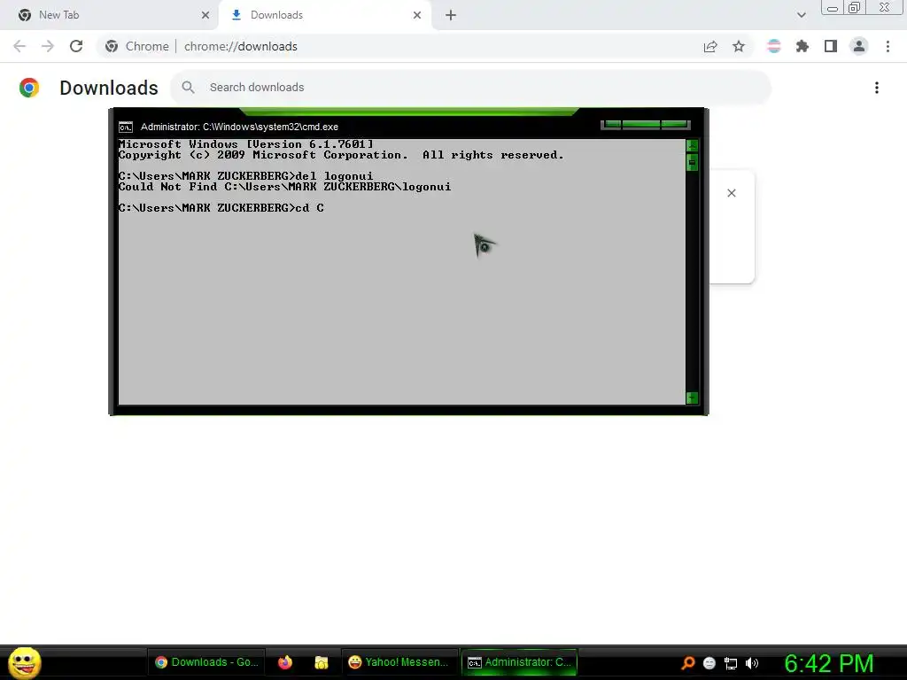907x680 pixels.
Task: Click the 'Could Not Find' error line
Action: [284, 187]
